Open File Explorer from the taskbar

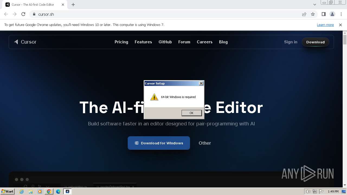pyautogui.click(x=31, y=191)
